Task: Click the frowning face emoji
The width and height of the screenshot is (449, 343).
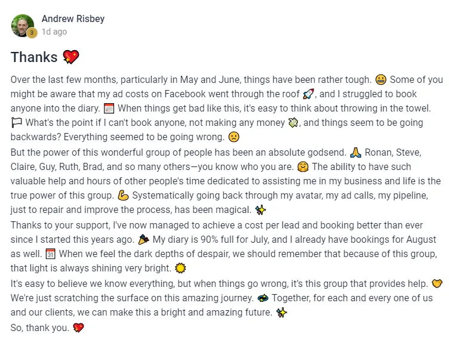Action: [x=233, y=137]
